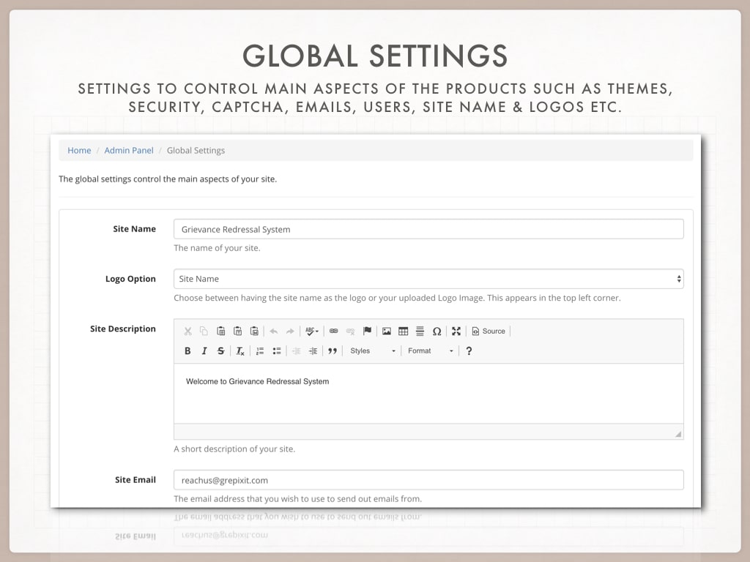
Task: Click the Decrease Indent icon
Action: point(296,351)
